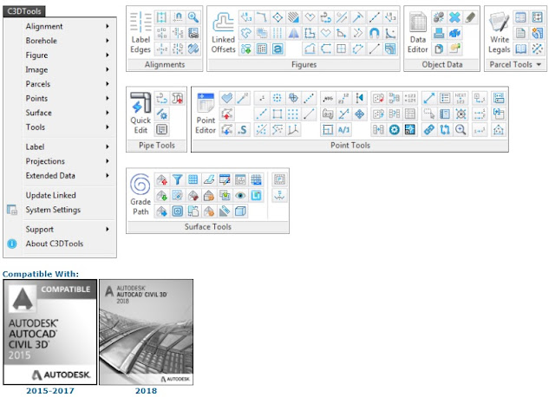Click the magnifier zoom icon in Alignments panel
The image size is (555, 397).
193,17
